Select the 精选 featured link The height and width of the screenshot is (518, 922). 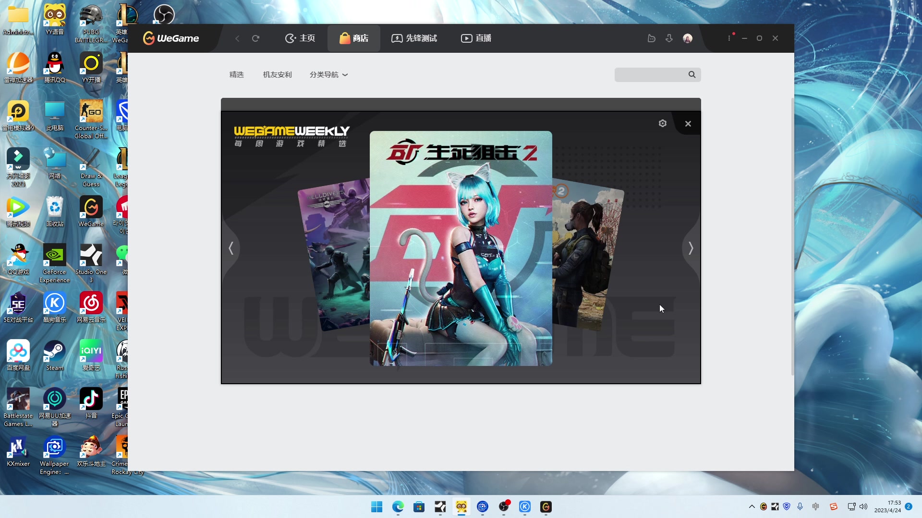pos(236,75)
